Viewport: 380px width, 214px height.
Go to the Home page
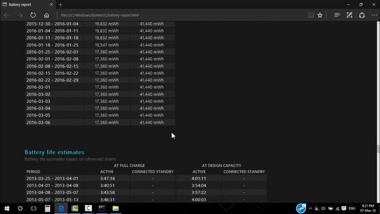coord(46,15)
